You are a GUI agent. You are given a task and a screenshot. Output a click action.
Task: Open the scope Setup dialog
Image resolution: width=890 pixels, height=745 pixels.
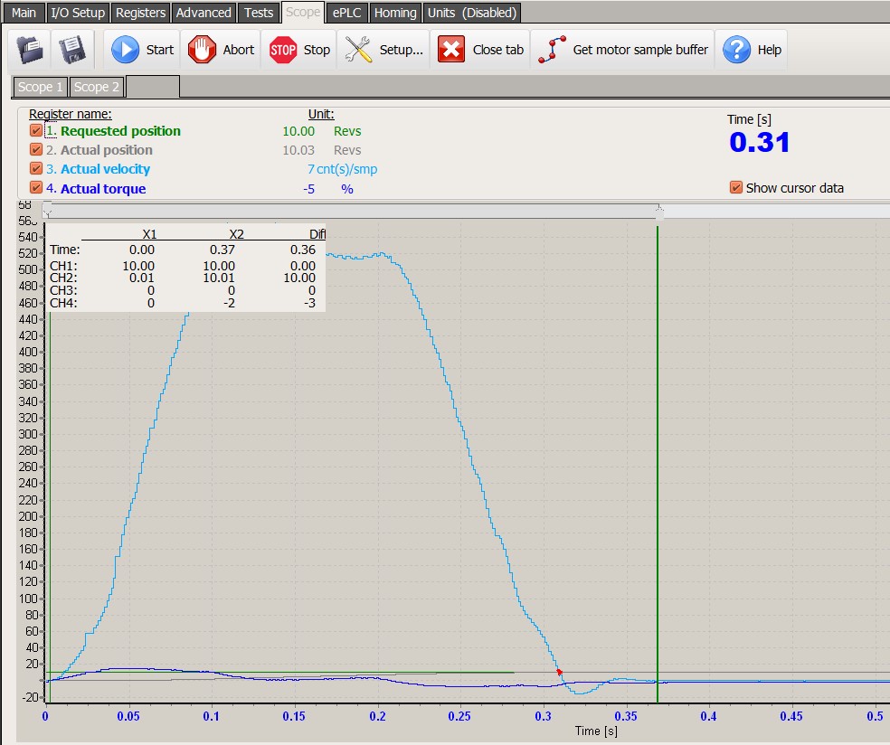(x=384, y=50)
